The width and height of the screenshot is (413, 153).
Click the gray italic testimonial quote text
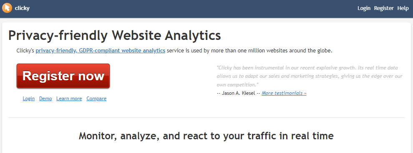pyautogui.click(x=310, y=76)
